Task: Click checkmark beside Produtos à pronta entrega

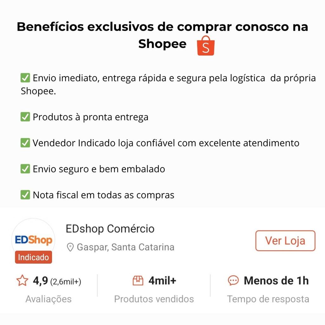Action: 25,117
